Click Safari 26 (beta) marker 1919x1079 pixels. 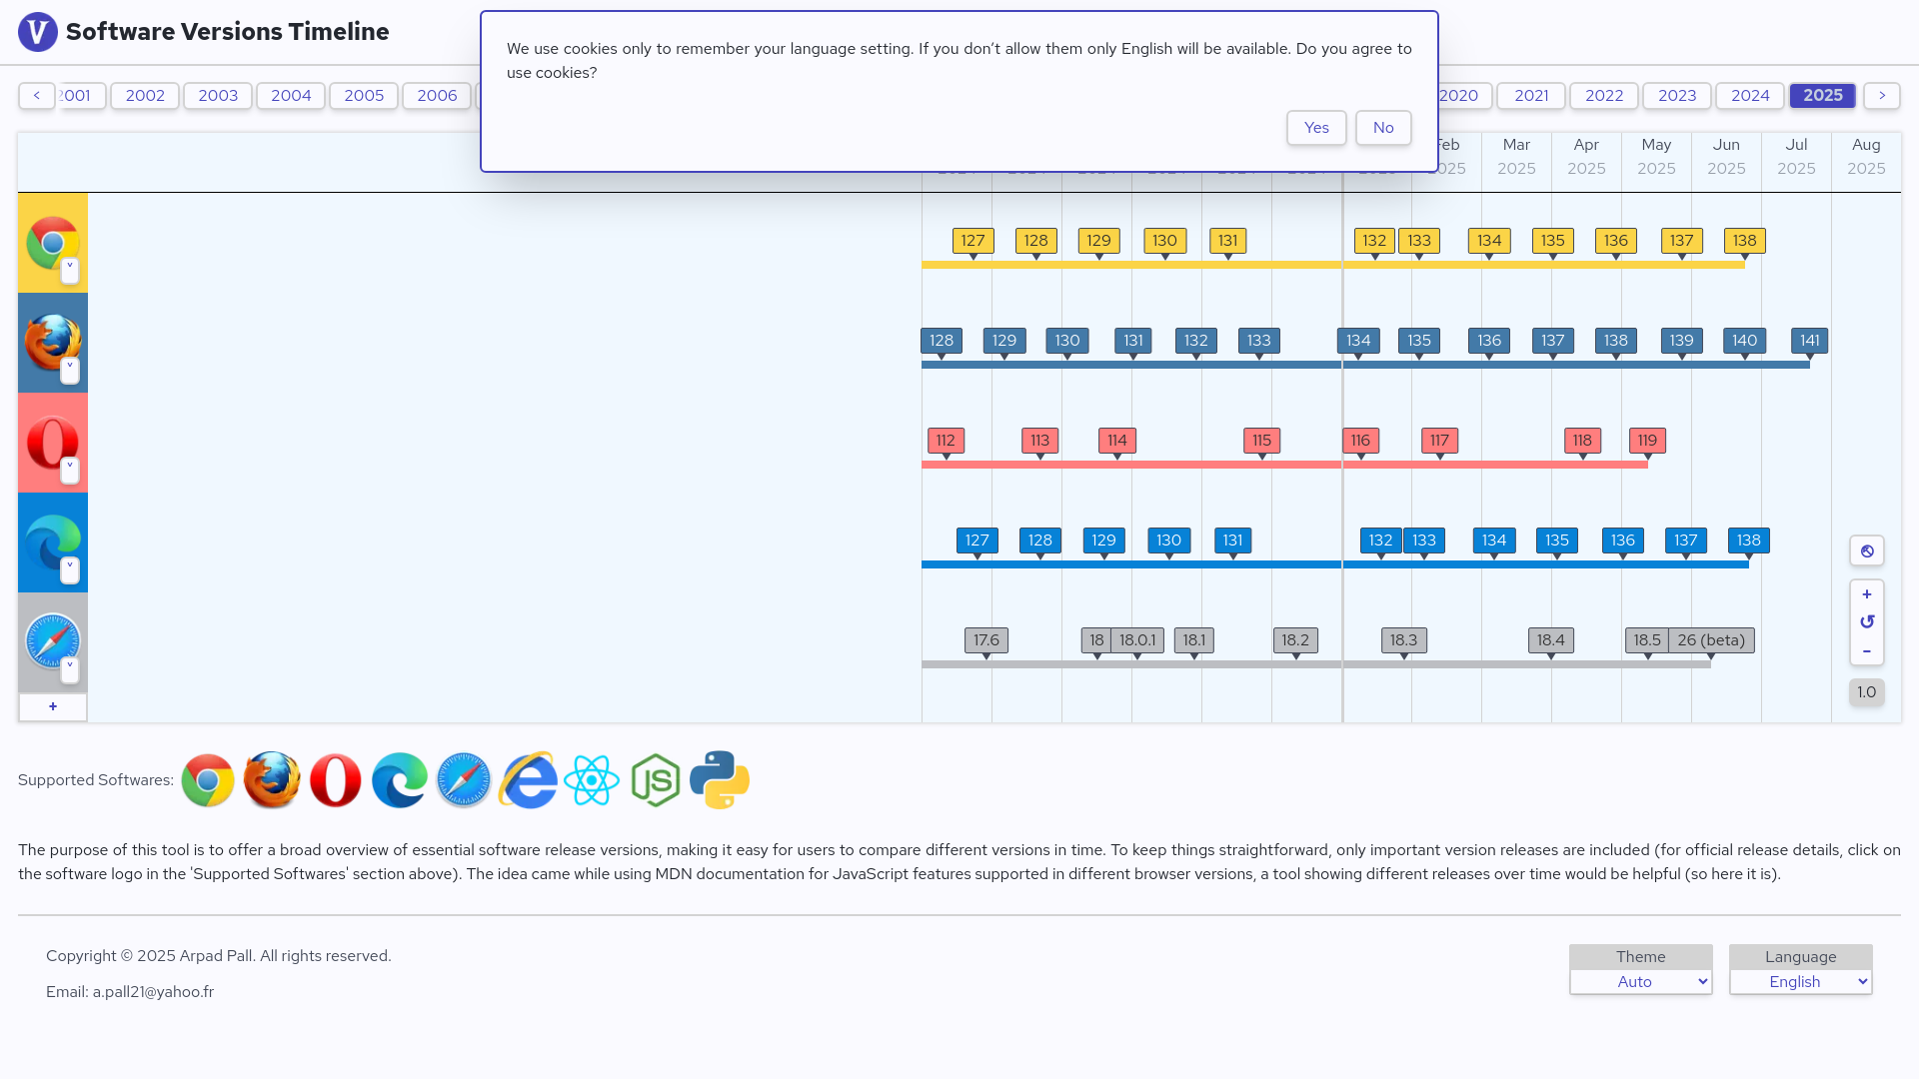pyautogui.click(x=1711, y=640)
